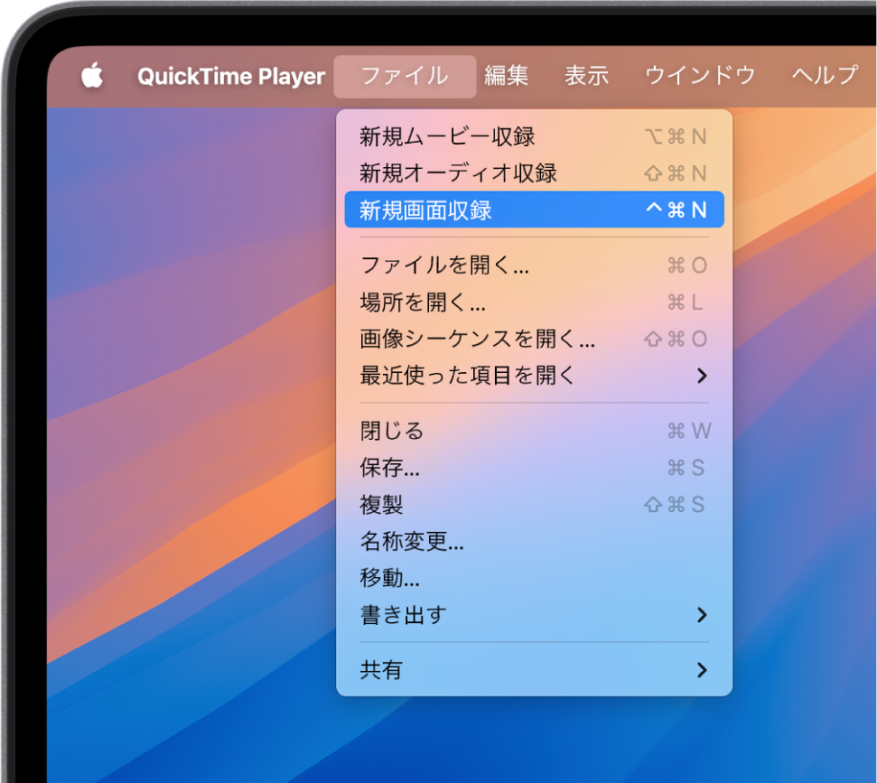Expand the 共有 submenu chevron
The width and height of the screenshot is (877, 783).
point(702,670)
